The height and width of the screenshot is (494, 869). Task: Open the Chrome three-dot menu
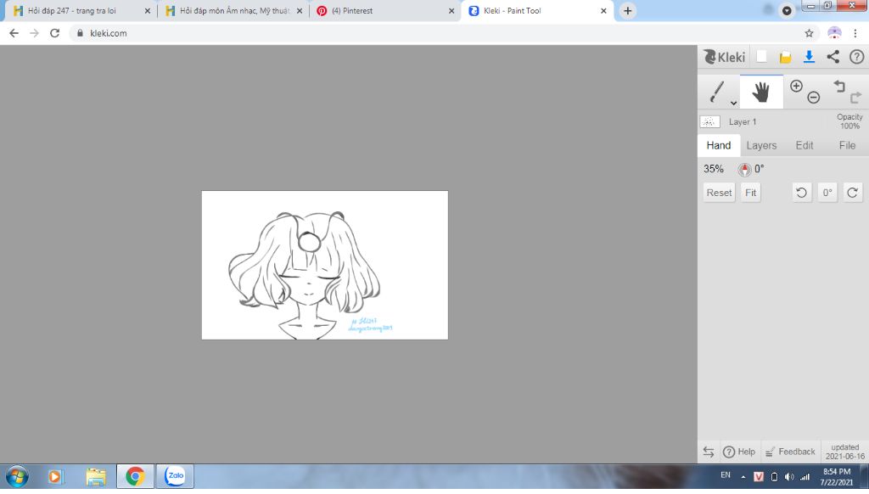click(855, 33)
